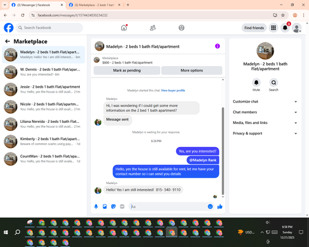Expand Customize chat section
The height and width of the screenshot is (247, 309).
pos(265,101)
